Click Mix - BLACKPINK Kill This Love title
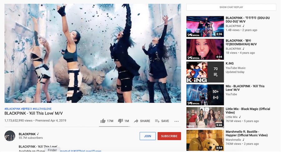The height and width of the screenshot is (152, 281). (245, 88)
